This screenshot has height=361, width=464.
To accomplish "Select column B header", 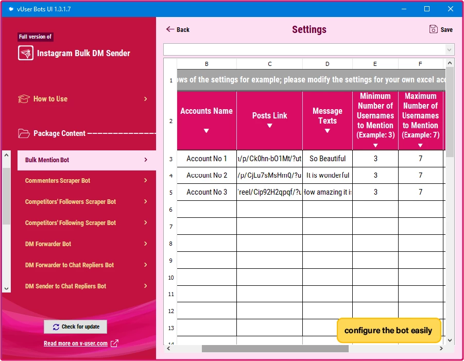I will pos(207,64).
